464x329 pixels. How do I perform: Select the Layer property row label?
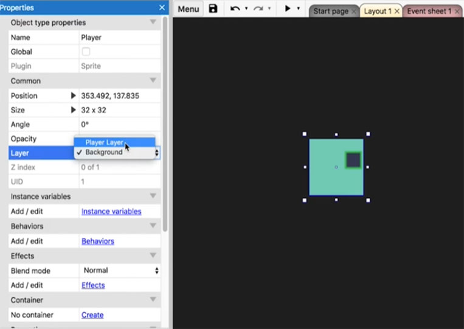pos(19,153)
